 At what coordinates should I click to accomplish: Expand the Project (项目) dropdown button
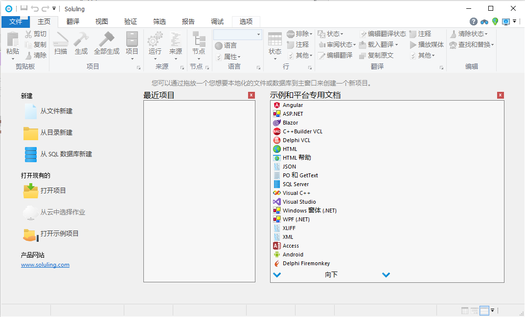tap(132, 59)
